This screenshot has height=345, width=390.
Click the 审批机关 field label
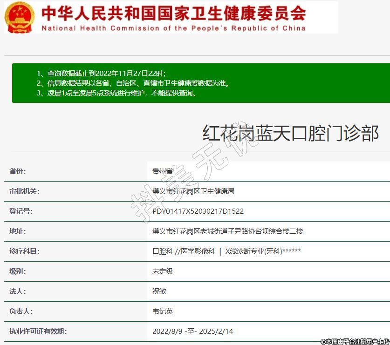[x=25, y=191]
